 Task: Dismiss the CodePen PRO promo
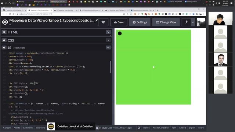tap(97, 128)
